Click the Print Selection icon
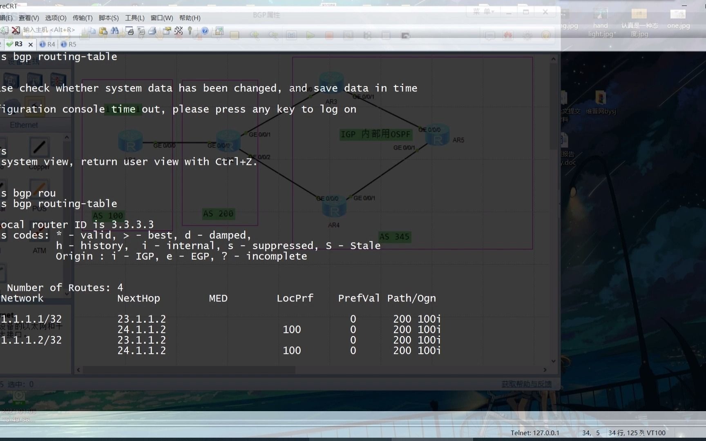The image size is (706, 441). click(x=141, y=31)
